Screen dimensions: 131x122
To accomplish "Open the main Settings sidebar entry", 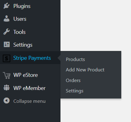I will [x=23, y=45].
